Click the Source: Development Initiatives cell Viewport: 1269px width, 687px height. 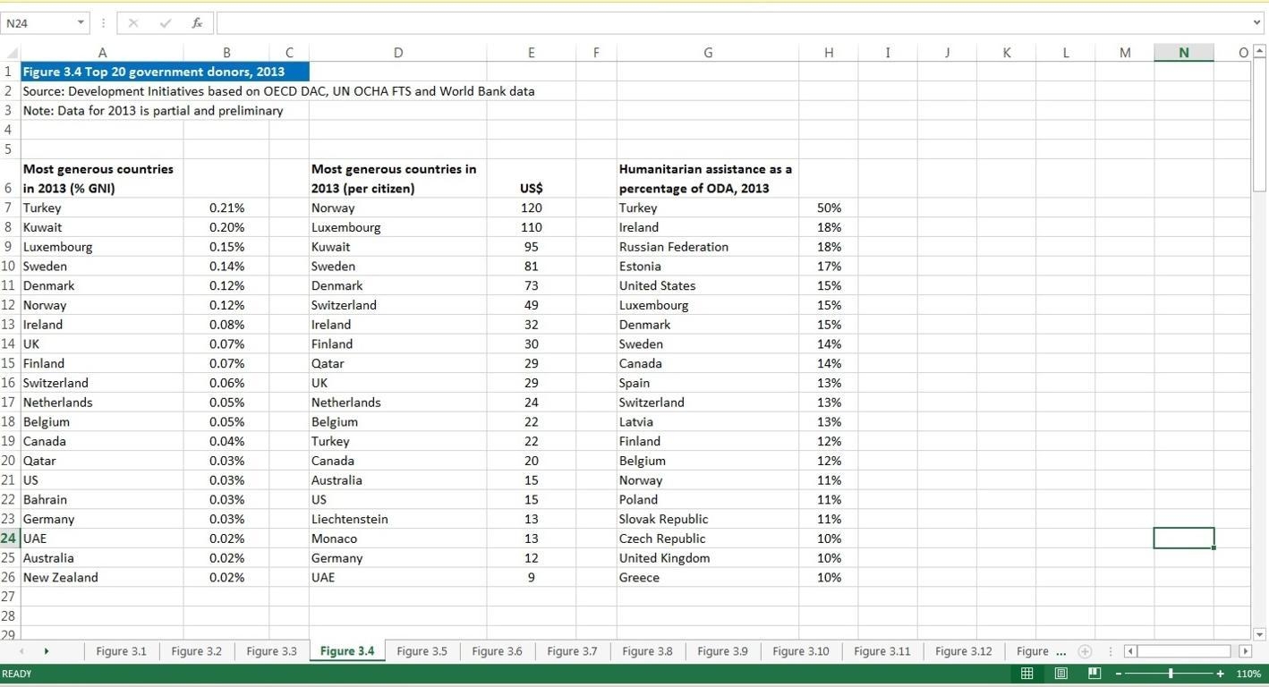279,91
